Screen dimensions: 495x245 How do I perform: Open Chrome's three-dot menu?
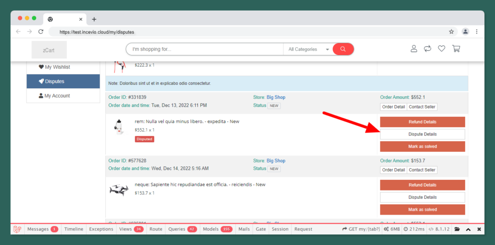tap(477, 32)
